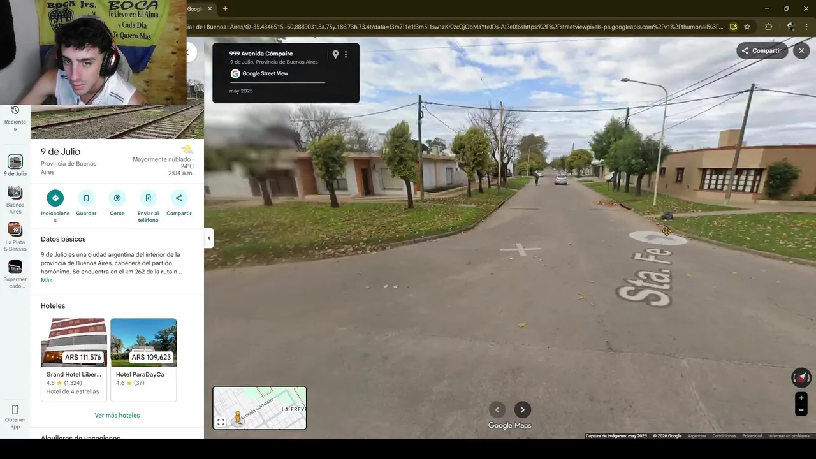This screenshot has height=459, width=816.
Task: Expand description with the Más link
Action: (x=47, y=280)
